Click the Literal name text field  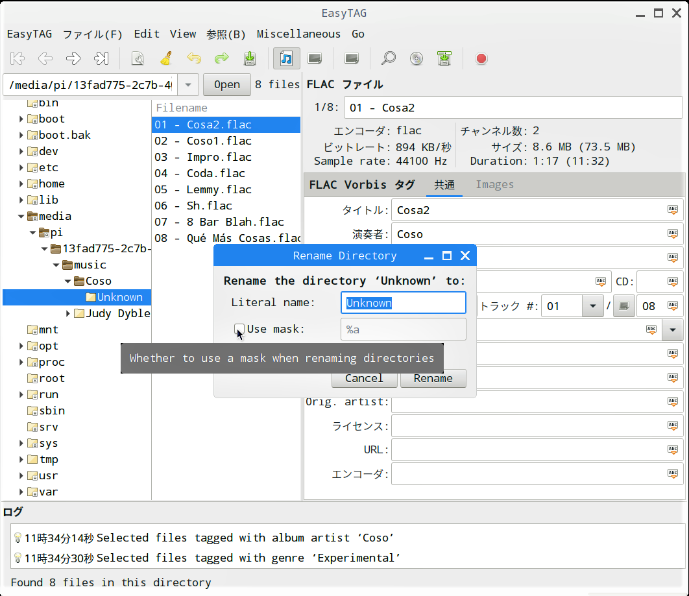point(404,303)
